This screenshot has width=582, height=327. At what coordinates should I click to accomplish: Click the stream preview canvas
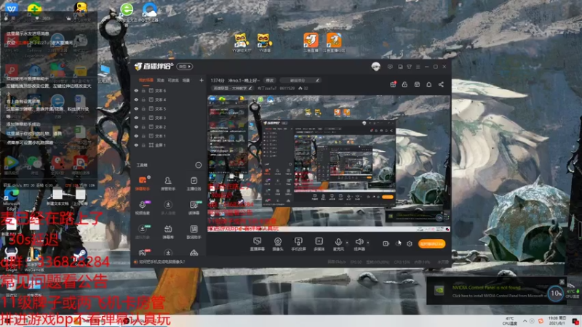[x=329, y=163]
